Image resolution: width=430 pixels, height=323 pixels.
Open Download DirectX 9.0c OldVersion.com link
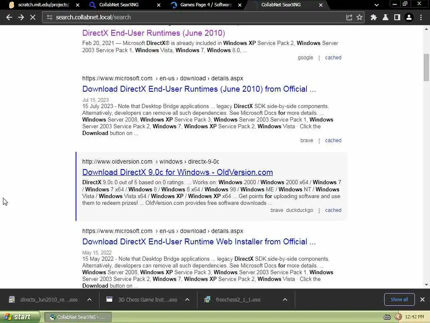[178, 172]
